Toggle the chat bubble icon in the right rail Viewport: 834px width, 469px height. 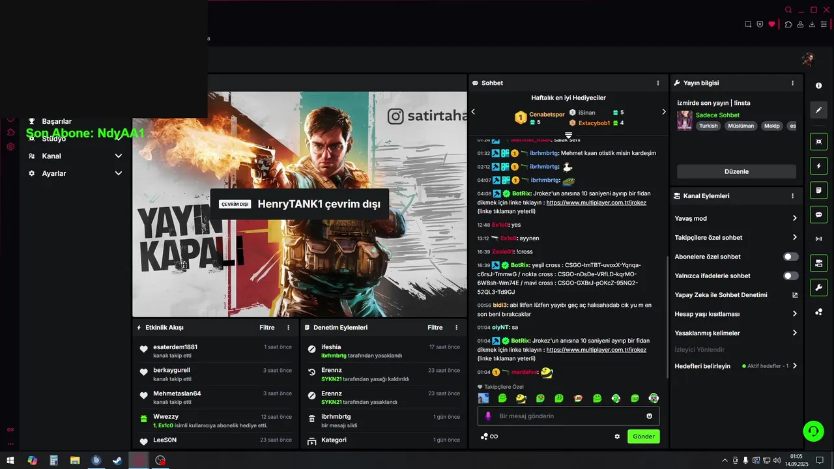pos(819,214)
